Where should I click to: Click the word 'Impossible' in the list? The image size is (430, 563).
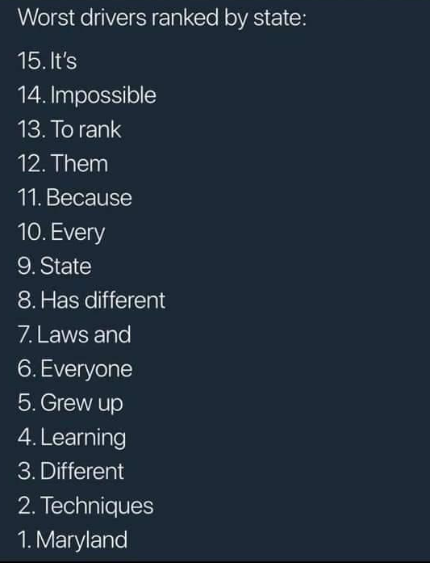pyautogui.click(x=103, y=96)
